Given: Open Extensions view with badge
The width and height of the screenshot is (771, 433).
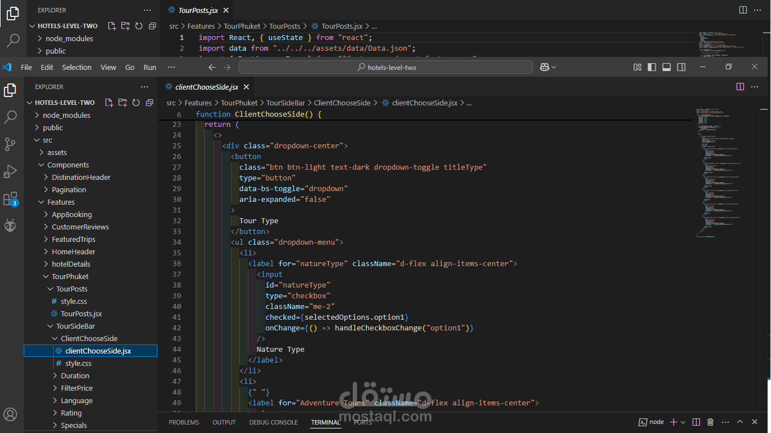Looking at the screenshot, I should 10,198.
